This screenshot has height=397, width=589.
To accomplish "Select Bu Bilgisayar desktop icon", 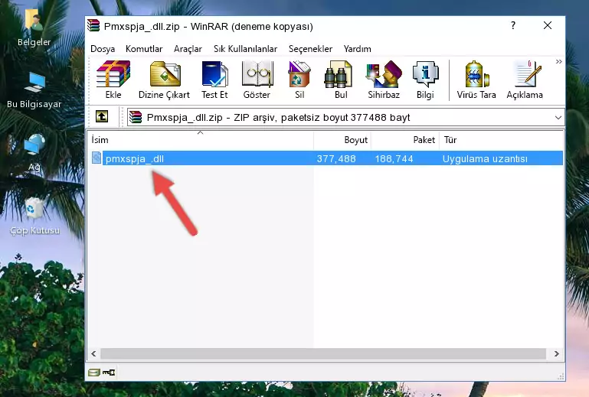I will (x=34, y=90).
